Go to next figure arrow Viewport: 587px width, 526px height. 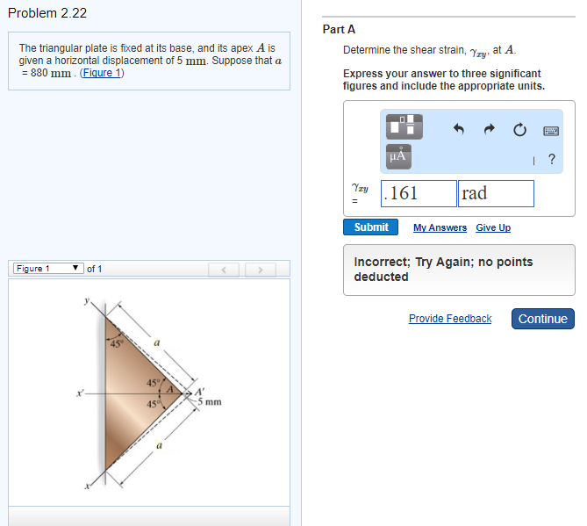pos(261,269)
